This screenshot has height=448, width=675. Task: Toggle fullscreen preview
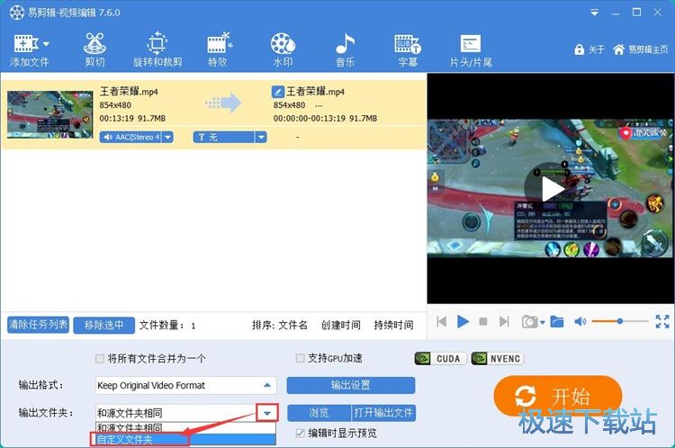(662, 321)
